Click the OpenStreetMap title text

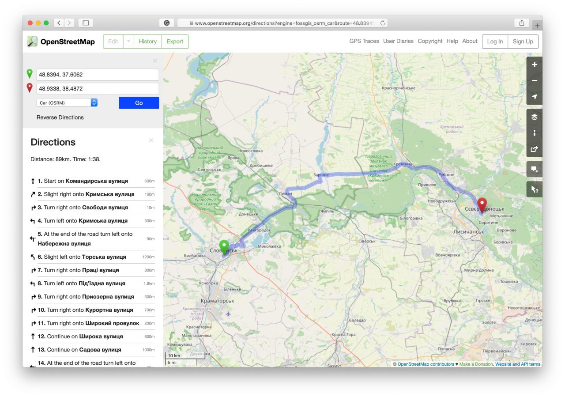(68, 42)
